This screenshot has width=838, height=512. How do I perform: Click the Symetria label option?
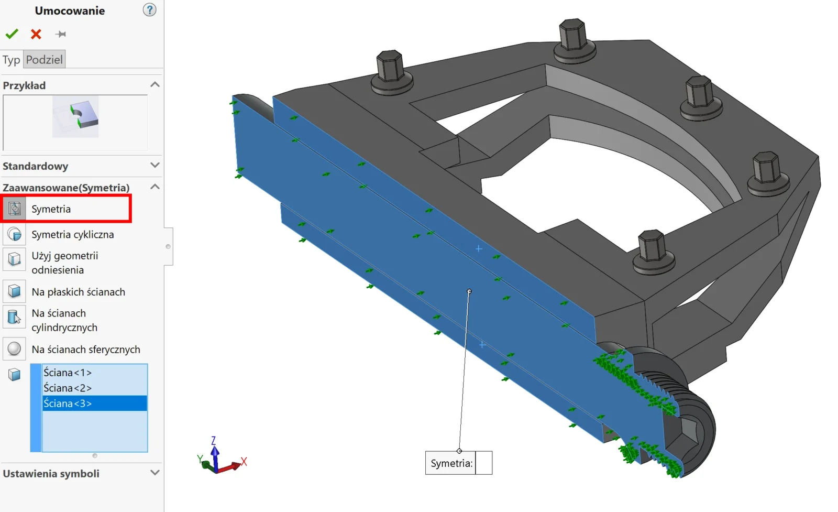51,209
